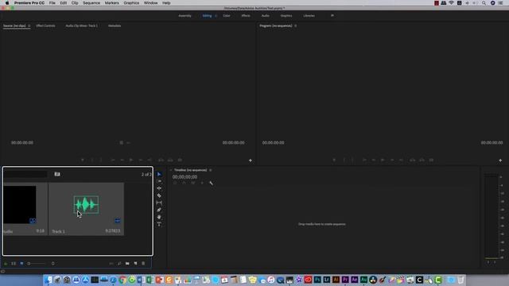The width and height of the screenshot is (509, 286).
Task: Open Program panel menu icon
Action: [x=295, y=25]
